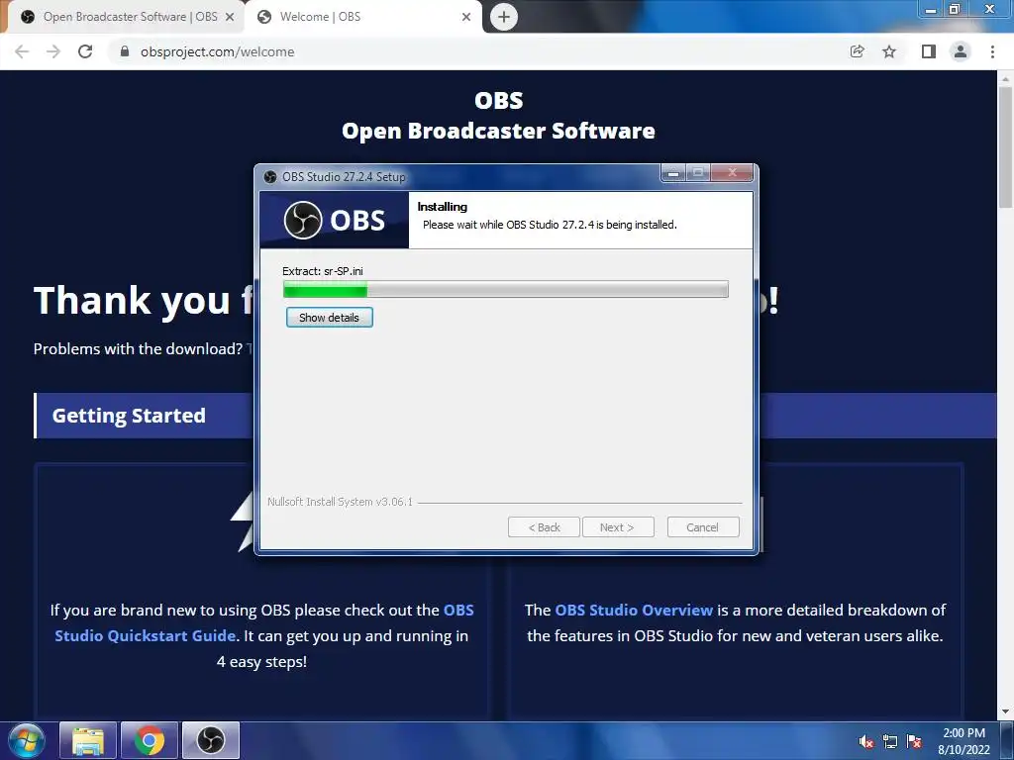Open the Windows Start menu
This screenshot has width=1014, height=760.
coord(27,740)
